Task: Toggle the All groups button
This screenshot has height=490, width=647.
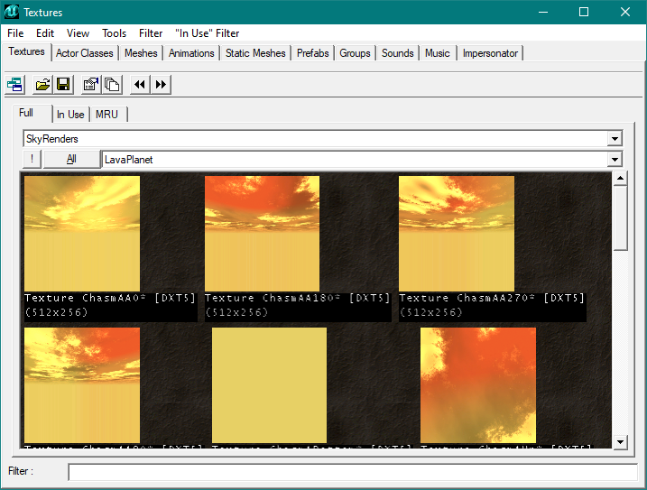Action: pos(71,159)
